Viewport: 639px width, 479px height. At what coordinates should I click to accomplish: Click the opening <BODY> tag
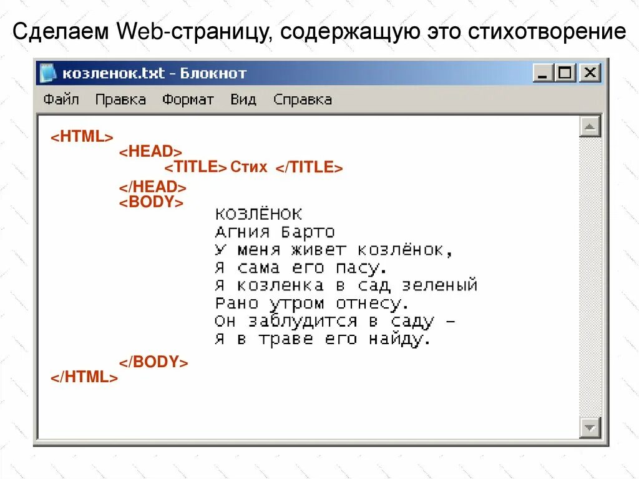click(151, 202)
